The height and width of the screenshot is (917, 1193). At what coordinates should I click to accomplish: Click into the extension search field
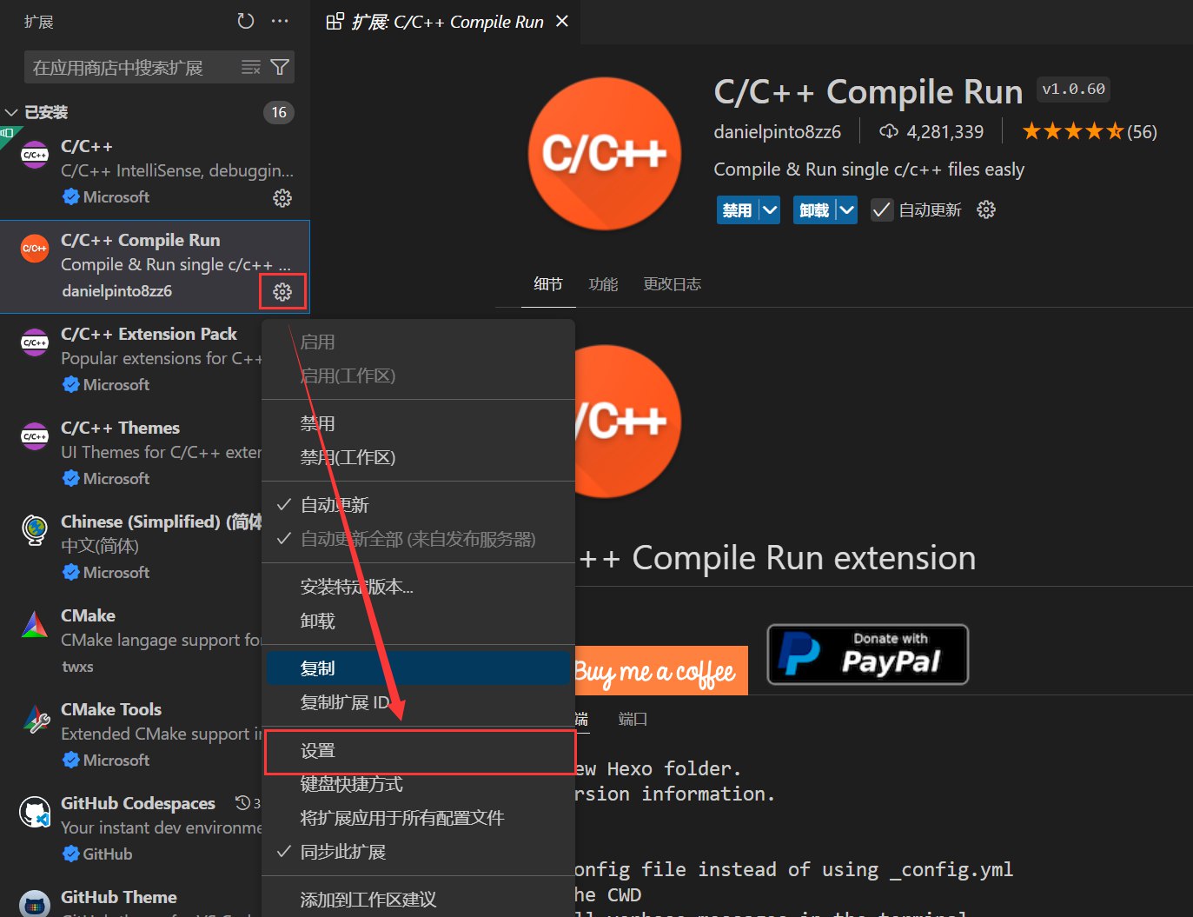pos(130,67)
